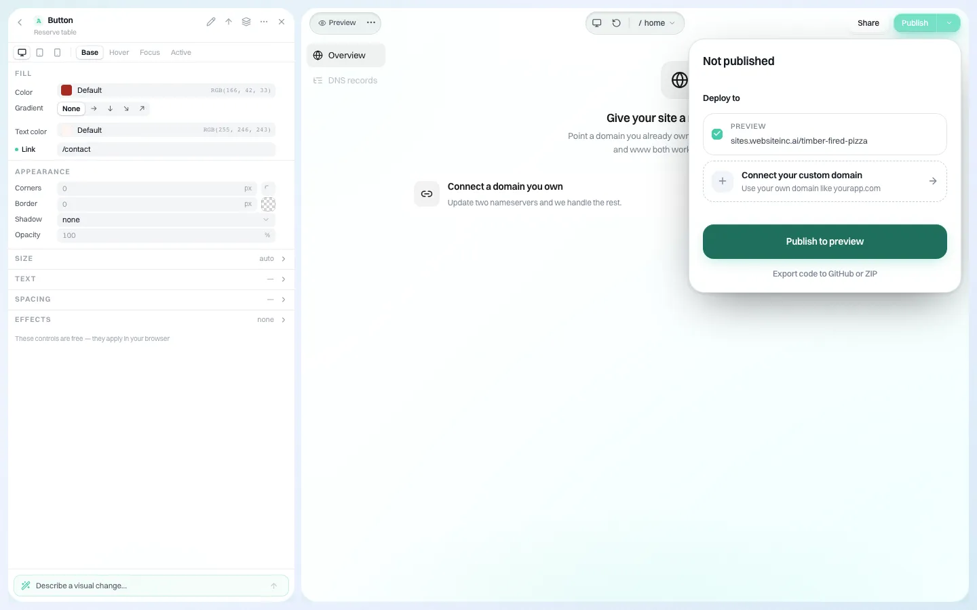This screenshot has height=610, width=977.
Task: Expand the SPACING section
Action: point(151,300)
